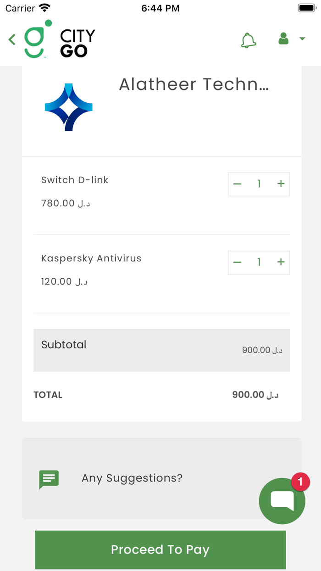Open notifications bell
This screenshot has height=571, width=321.
tap(249, 40)
